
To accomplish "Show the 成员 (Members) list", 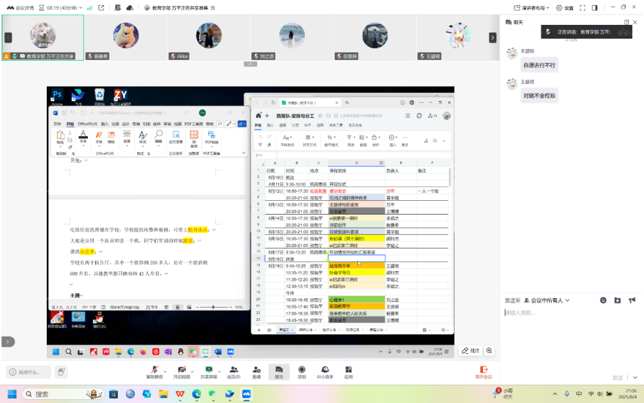I will click(x=233, y=372).
